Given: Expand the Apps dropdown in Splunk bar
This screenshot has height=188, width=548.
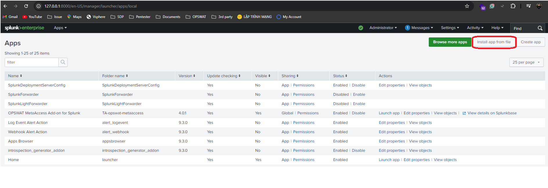Looking at the screenshot, I should 60,28.
